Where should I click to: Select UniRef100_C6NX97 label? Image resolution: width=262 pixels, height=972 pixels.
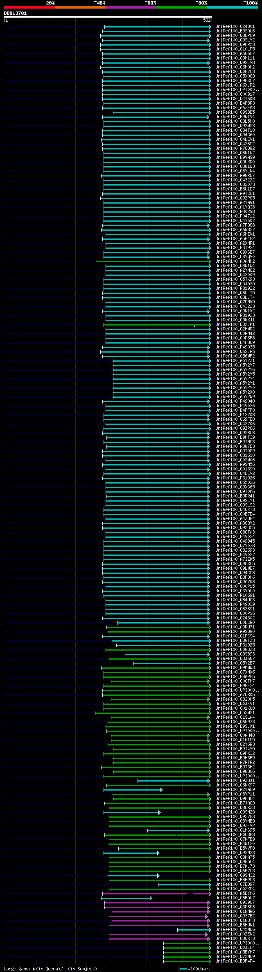pos(235,785)
